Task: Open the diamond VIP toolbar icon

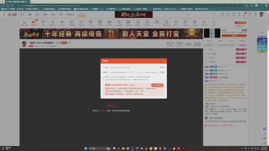Action: pyautogui.click(x=176, y=22)
